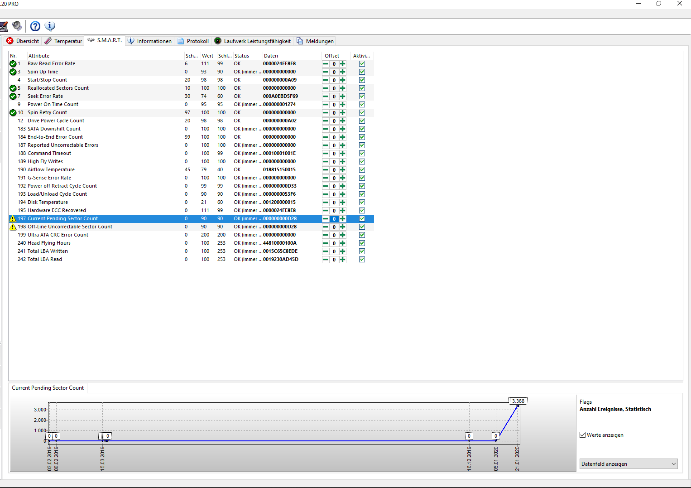Decrease offset for Total LBA Read
Screen dimensions: 691x488
326,260
